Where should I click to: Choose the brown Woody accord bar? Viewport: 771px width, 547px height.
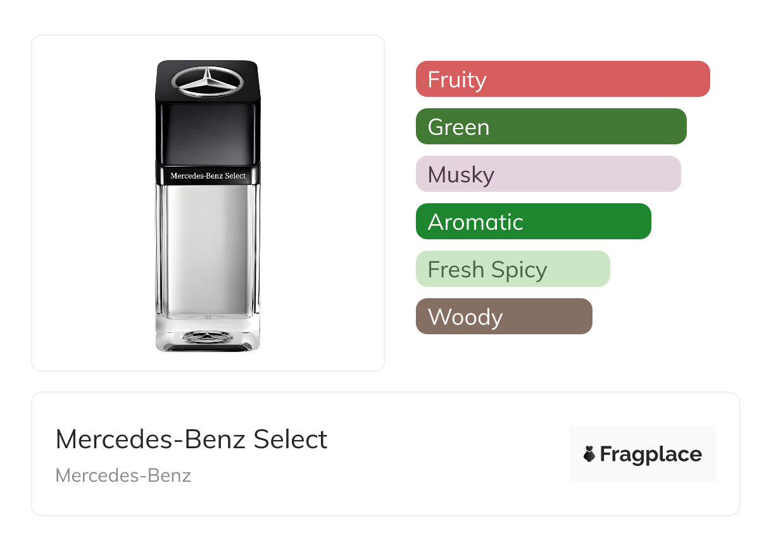click(504, 317)
